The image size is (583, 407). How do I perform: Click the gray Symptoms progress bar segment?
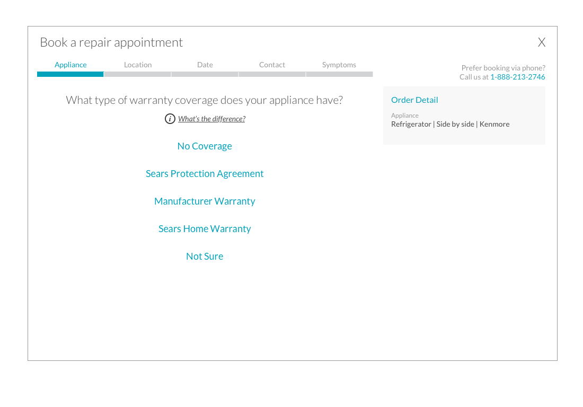[339, 74]
